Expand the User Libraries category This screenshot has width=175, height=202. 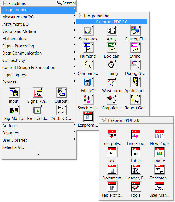[x=38, y=140]
